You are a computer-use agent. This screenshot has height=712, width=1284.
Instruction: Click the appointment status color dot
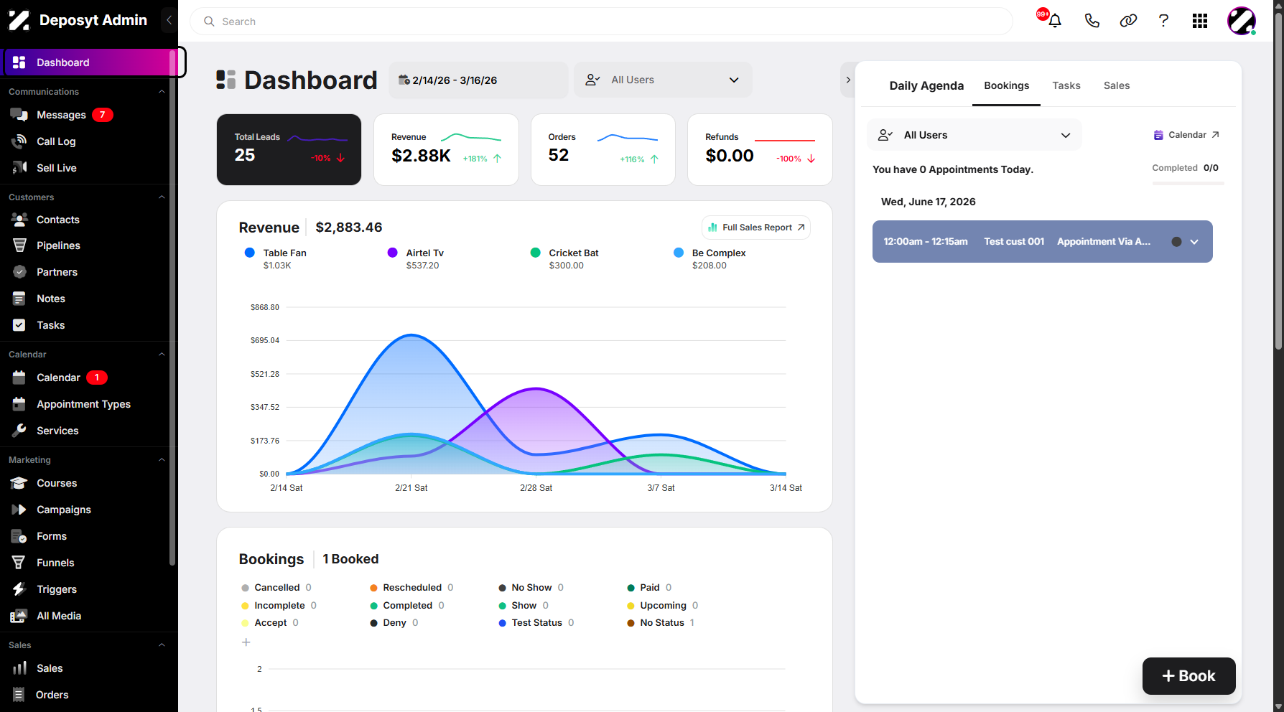1176,242
